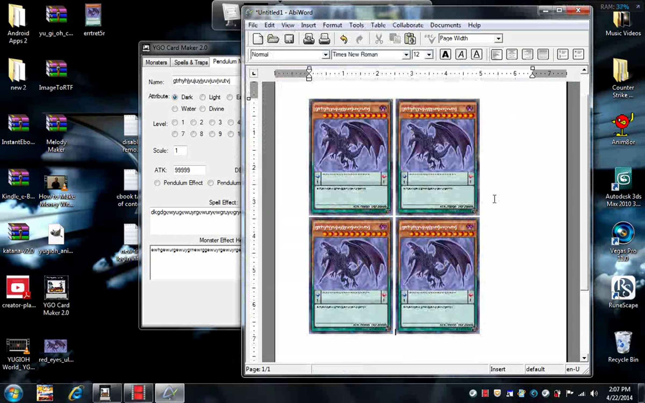Click the Open file folder icon

273,39
